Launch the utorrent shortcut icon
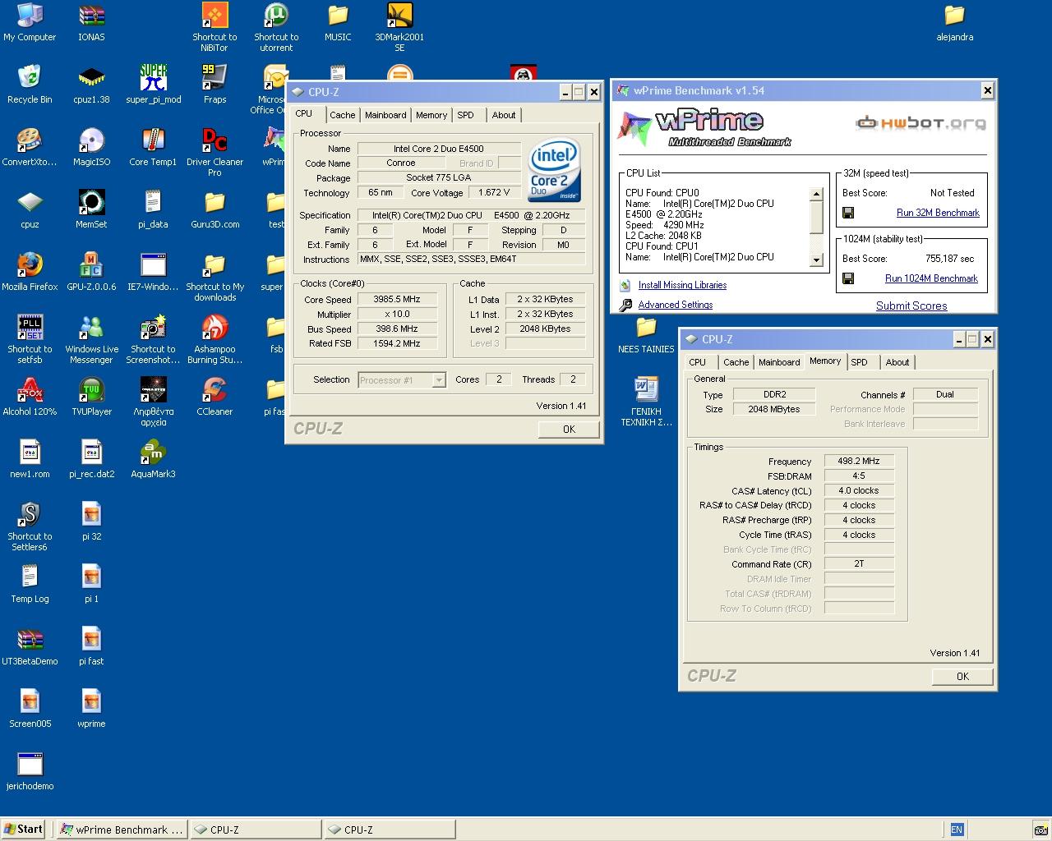1052x841 pixels. coord(276,27)
